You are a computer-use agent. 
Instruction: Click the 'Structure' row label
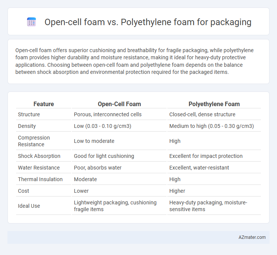29,114
